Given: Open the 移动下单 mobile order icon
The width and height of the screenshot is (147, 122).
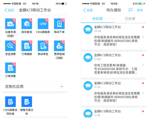Looking at the screenshot, I should tap(59, 24).
